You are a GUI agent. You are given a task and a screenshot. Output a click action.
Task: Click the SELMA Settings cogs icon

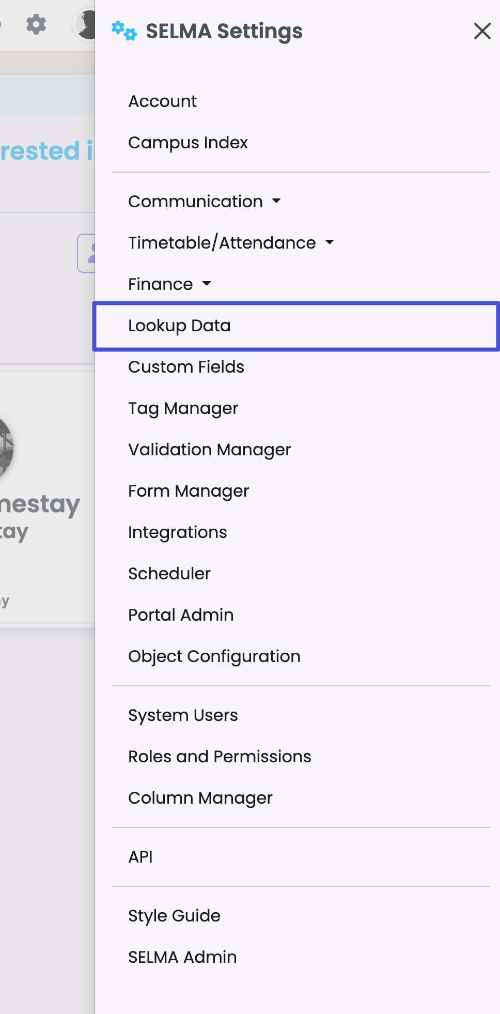tap(124, 31)
